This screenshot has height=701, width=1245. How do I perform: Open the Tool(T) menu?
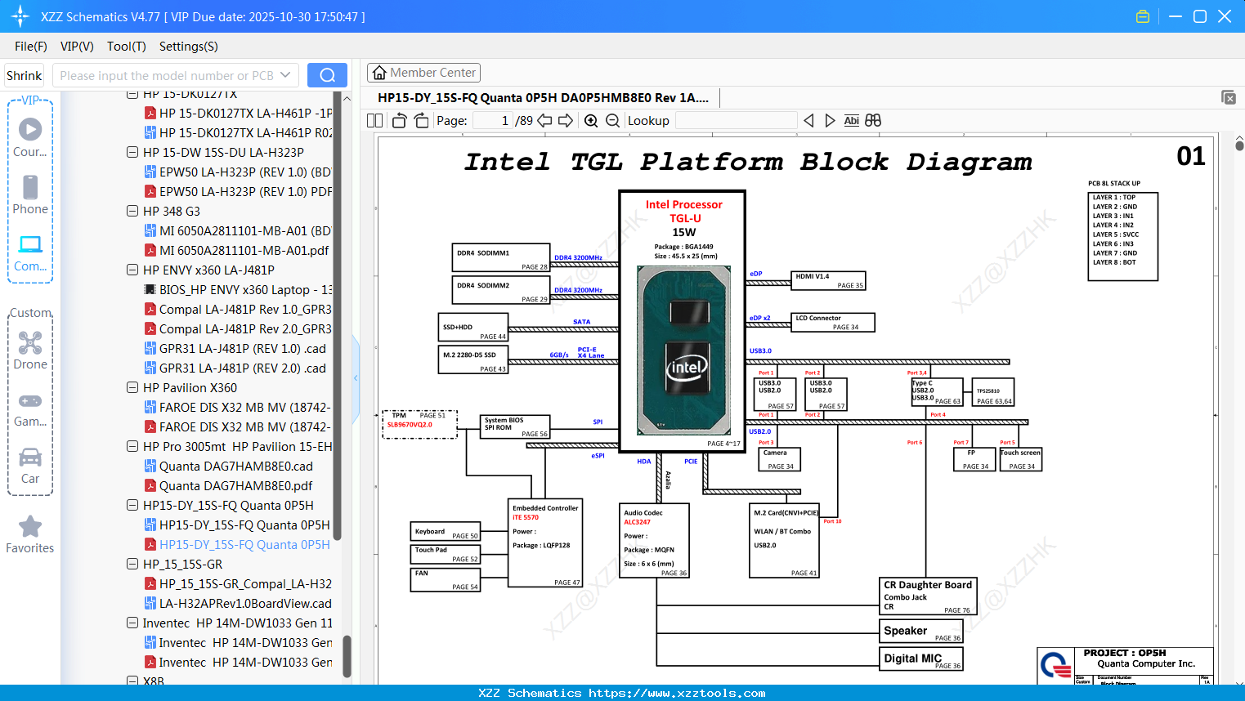click(x=127, y=47)
